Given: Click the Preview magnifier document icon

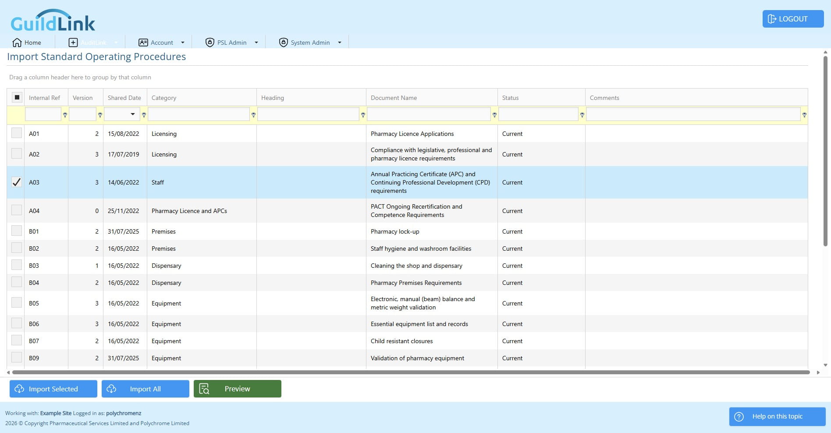Looking at the screenshot, I should (204, 389).
